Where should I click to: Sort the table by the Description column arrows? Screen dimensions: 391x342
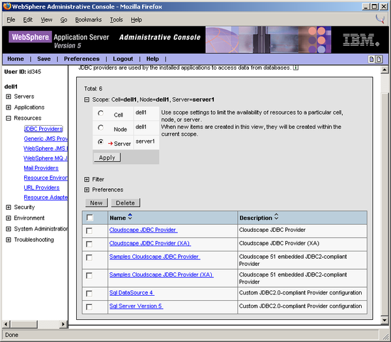tap(276, 217)
